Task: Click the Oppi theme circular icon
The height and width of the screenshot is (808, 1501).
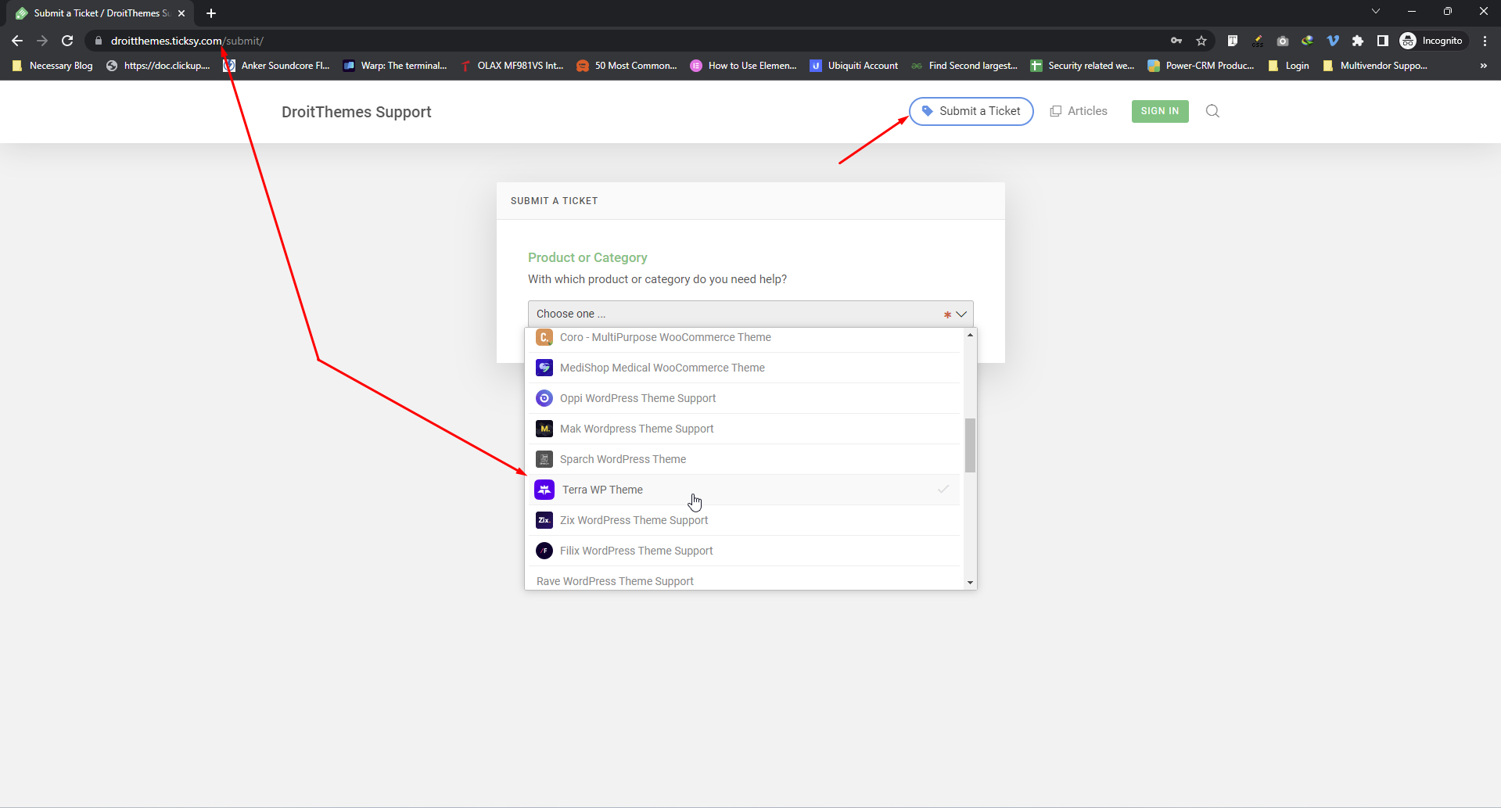Action: [x=544, y=398]
